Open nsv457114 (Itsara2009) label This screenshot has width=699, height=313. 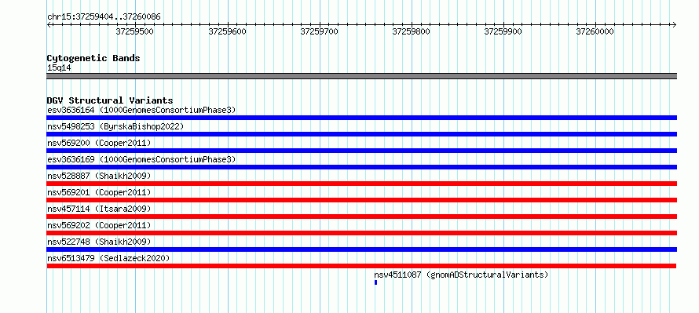(99, 209)
